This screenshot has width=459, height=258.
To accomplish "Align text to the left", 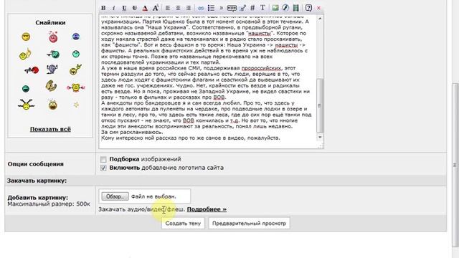I will click(x=167, y=8).
